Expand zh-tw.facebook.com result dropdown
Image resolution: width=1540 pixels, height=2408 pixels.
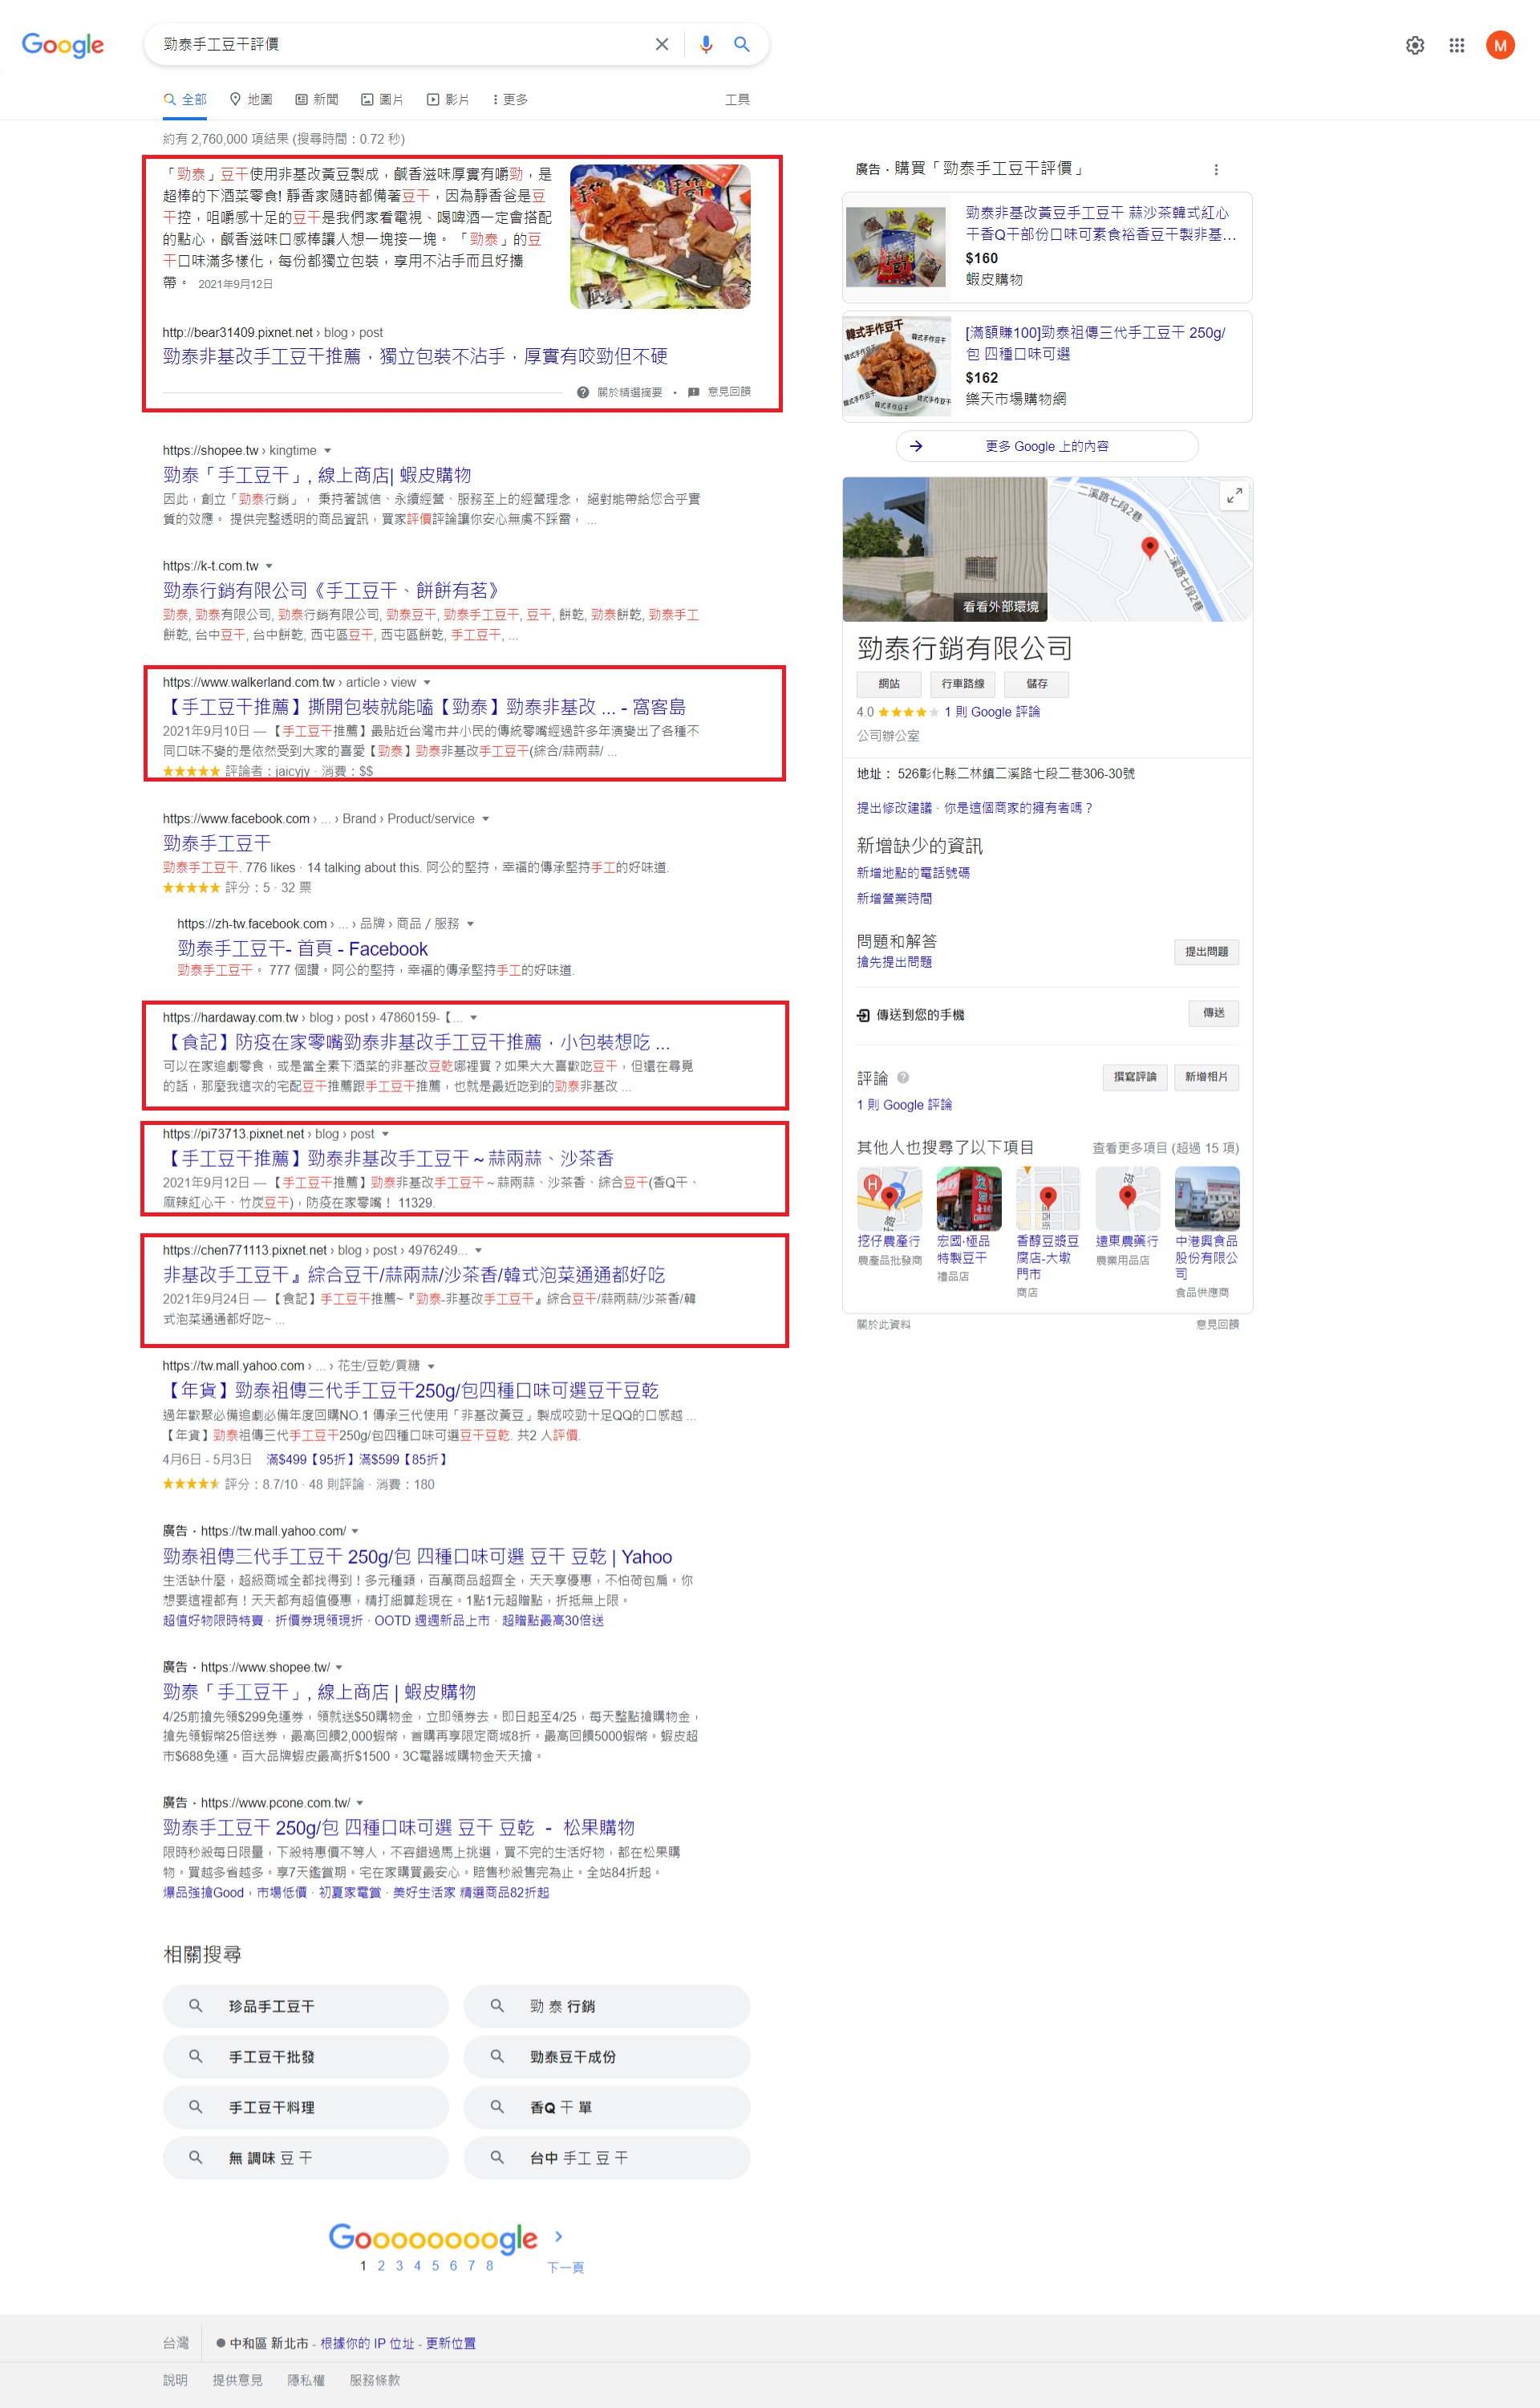470,924
